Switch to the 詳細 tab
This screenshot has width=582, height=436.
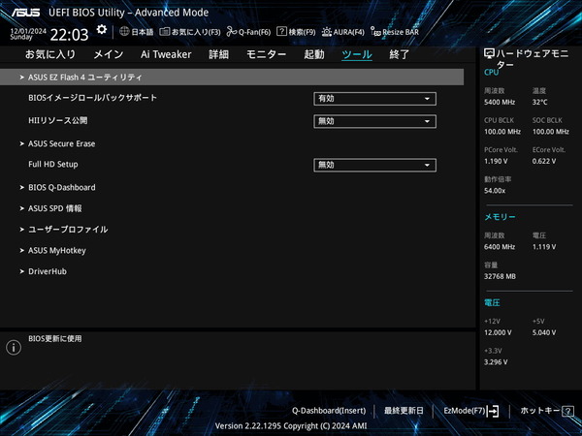click(x=218, y=54)
